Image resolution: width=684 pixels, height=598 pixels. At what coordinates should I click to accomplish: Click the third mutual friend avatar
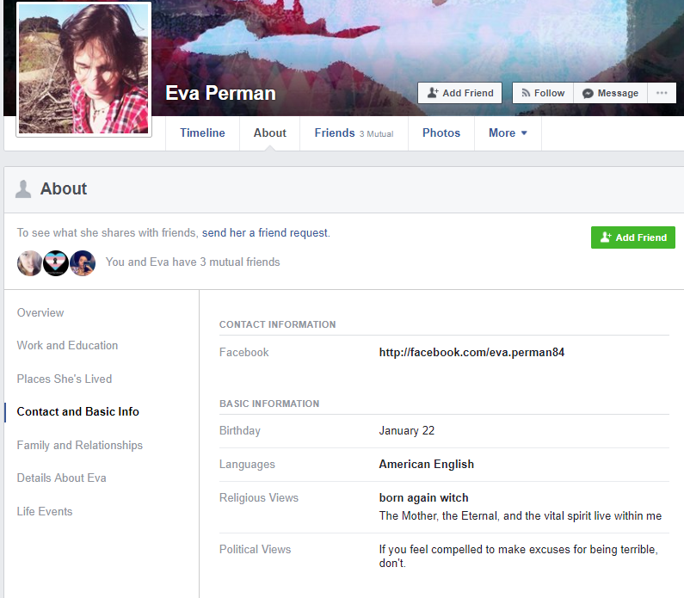point(83,263)
